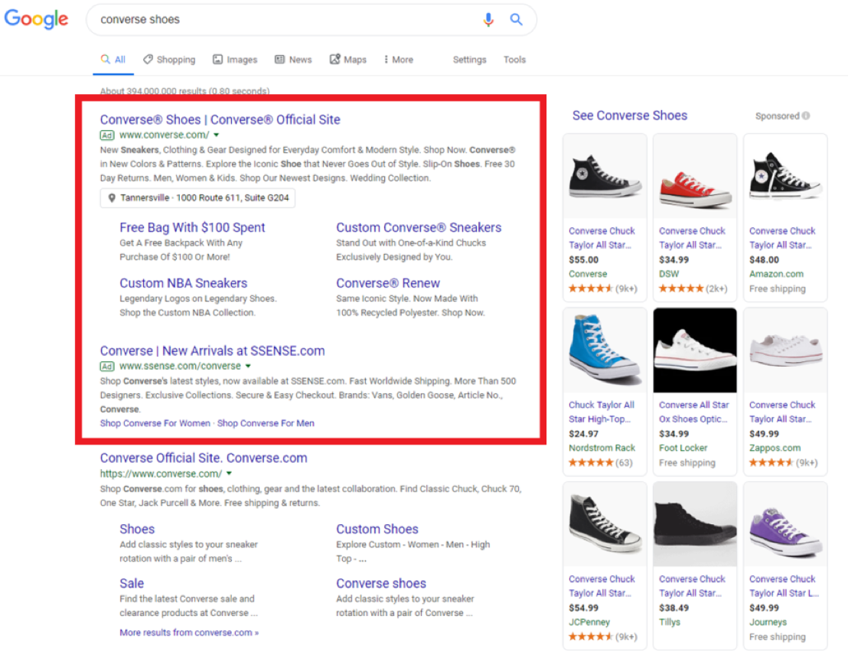Click the Zappos.com white low-top thumbnail
Viewport: 861px width, 652px height.
785,350
